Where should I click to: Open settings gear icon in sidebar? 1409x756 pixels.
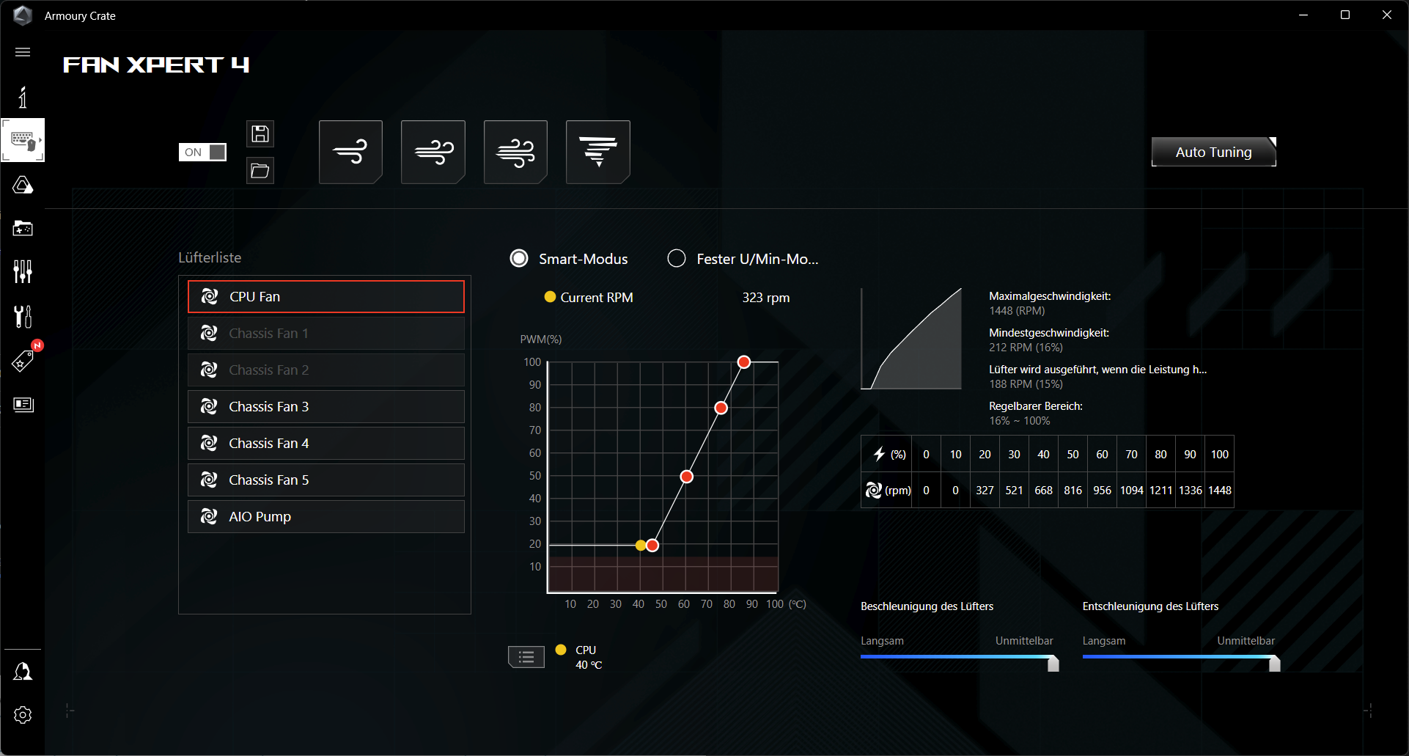23,715
